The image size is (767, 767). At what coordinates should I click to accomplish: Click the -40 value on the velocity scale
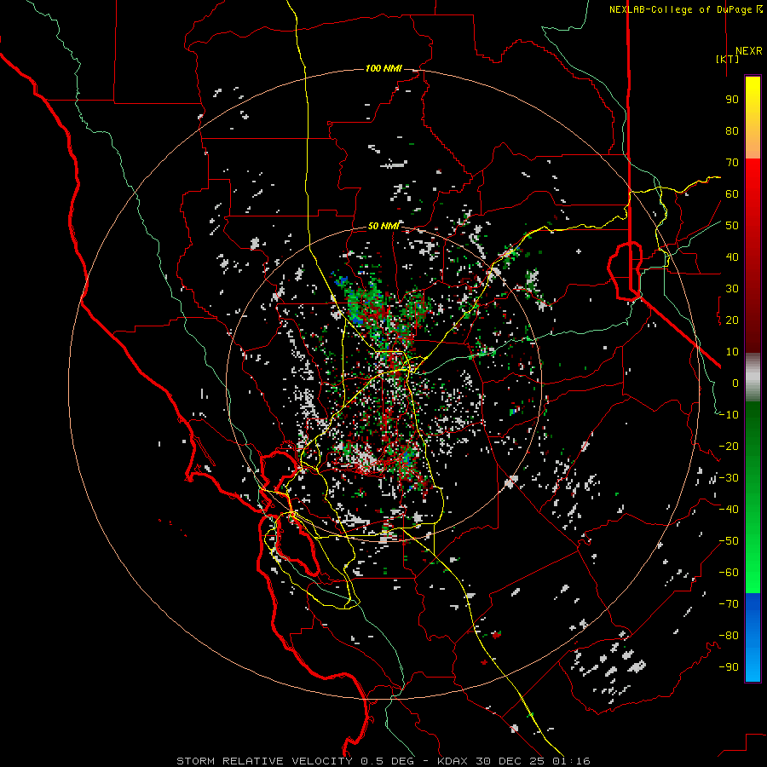click(x=729, y=510)
